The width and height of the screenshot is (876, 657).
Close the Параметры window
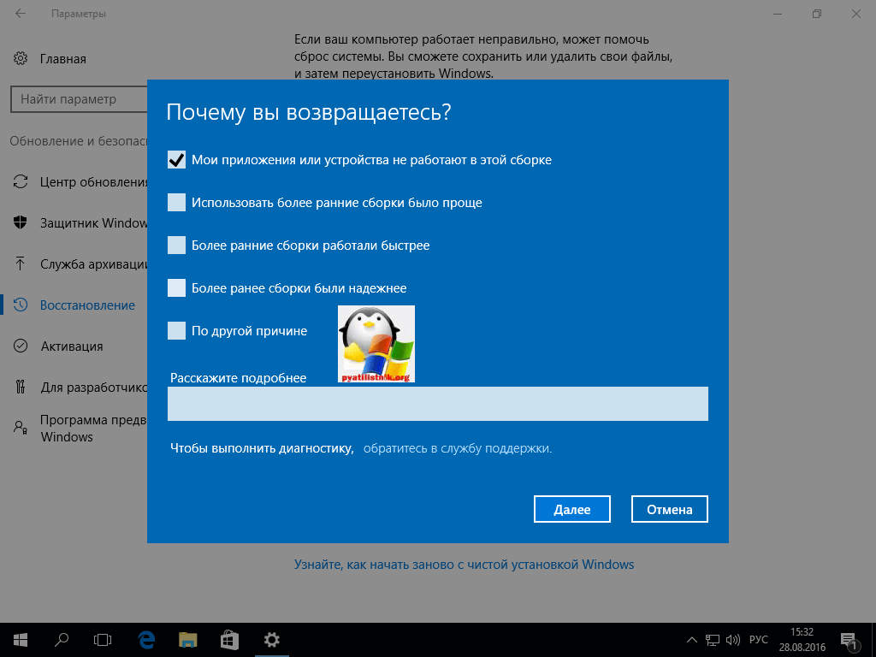pos(855,14)
